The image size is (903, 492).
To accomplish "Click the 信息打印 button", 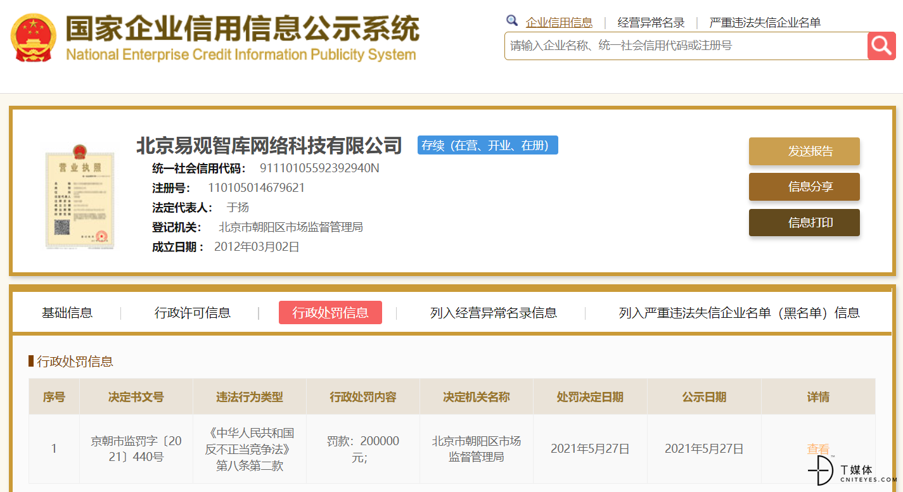I will pyautogui.click(x=804, y=223).
